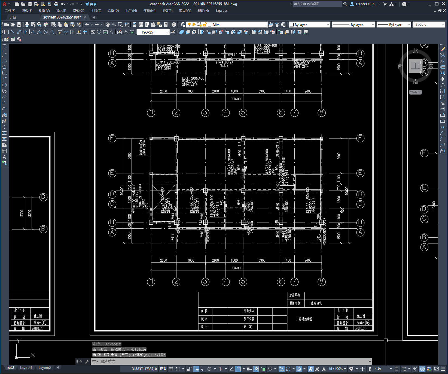This screenshot has height=374, width=448.
Task: Select the Center Mark tool
Action: click(x=99, y=32)
